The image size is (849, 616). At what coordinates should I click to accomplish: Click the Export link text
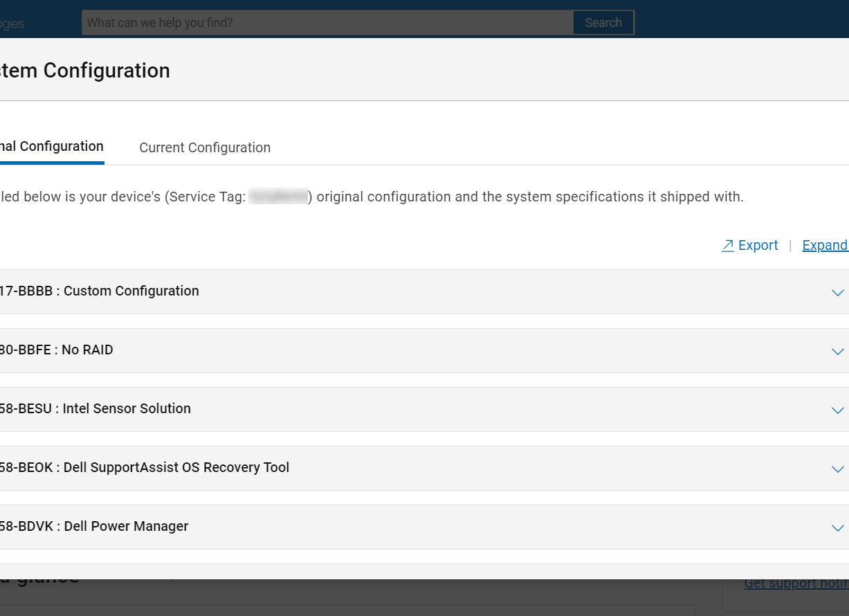758,246
